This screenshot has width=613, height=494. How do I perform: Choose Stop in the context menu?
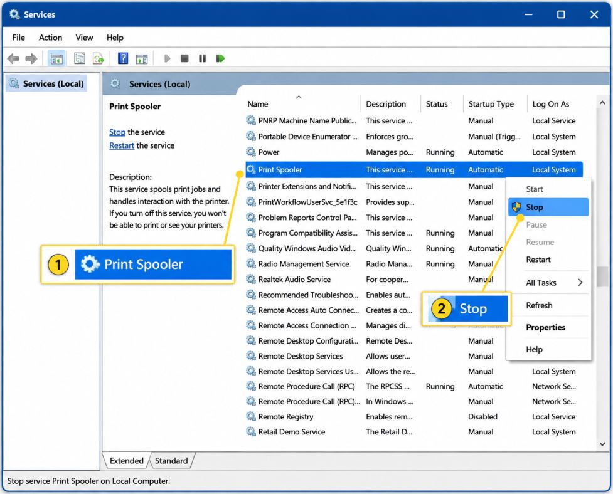548,207
